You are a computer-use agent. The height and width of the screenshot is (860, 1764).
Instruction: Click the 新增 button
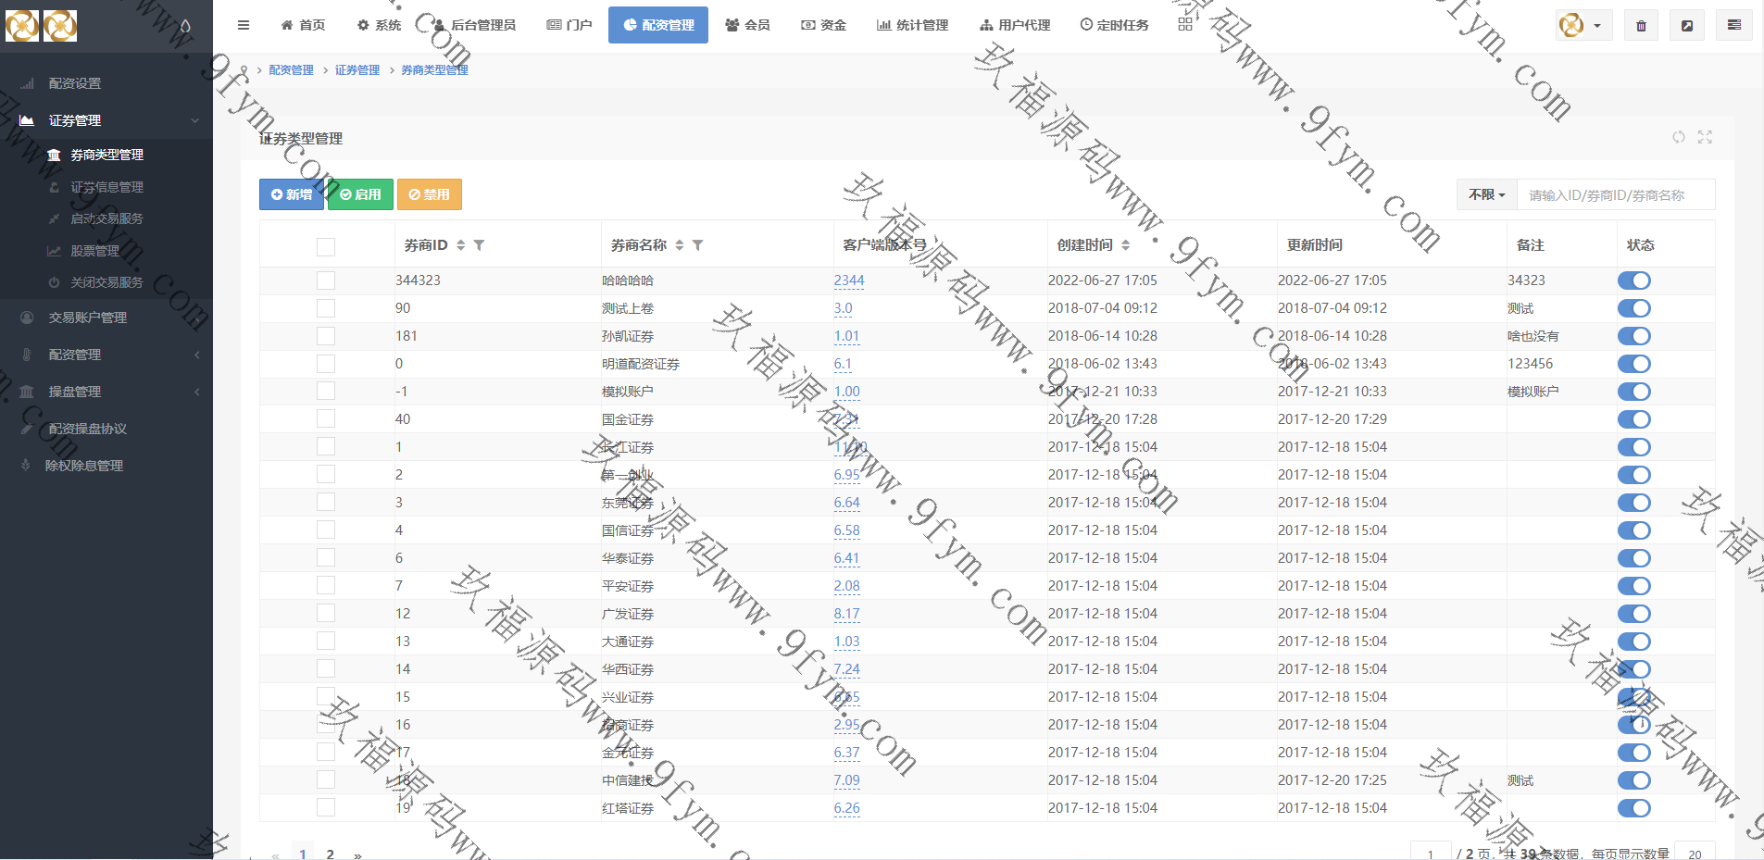(292, 194)
